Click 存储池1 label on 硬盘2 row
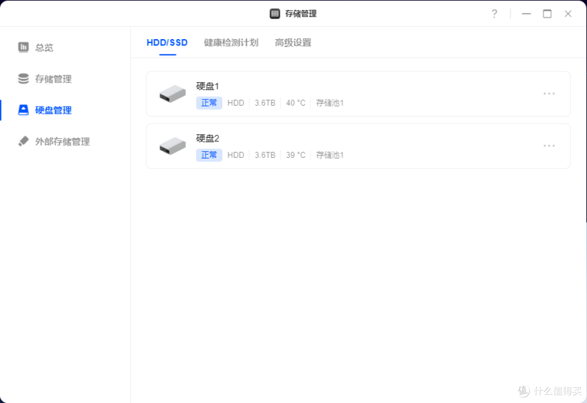 click(330, 154)
